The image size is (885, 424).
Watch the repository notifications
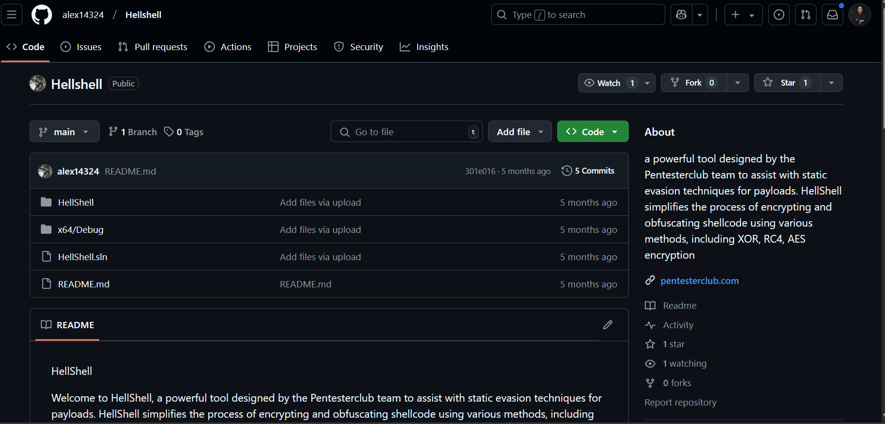pyautogui.click(x=609, y=83)
